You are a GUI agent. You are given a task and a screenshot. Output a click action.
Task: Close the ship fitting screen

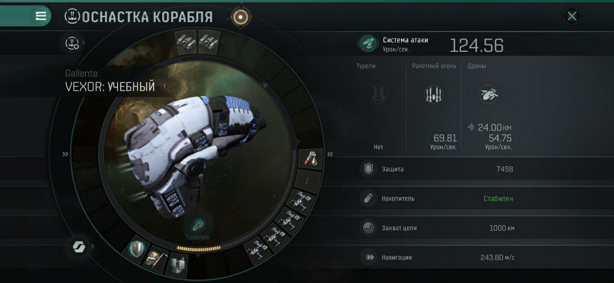pyautogui.click(x=572, y=16)
